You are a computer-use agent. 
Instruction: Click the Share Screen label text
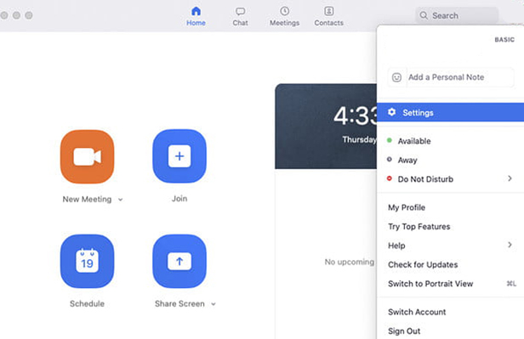pyautogui.click(x=179, y=303)
